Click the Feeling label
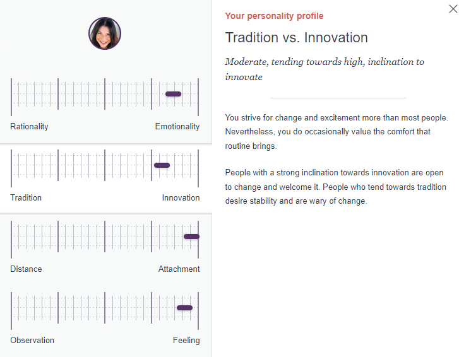 click(x=186, y=341)
